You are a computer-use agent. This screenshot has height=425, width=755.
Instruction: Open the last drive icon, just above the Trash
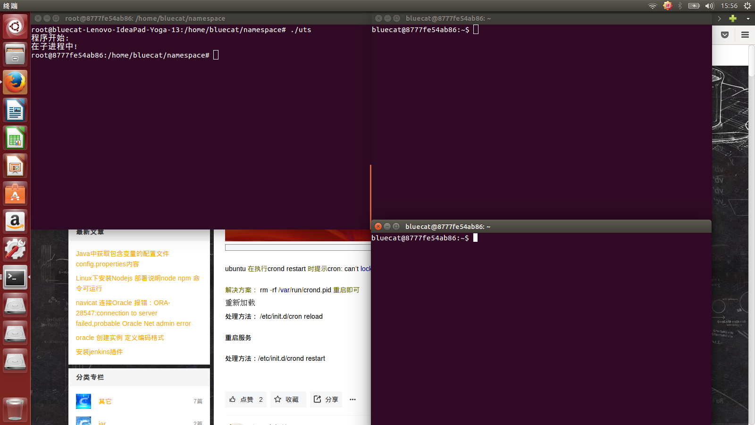(15, 361)
